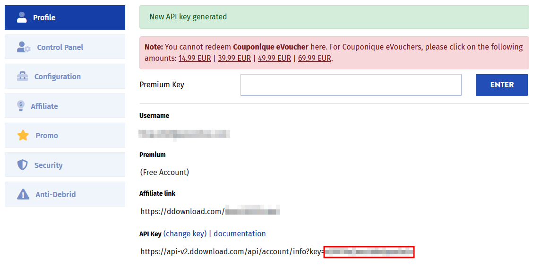The height and width of the screenshot is (266, 533).
Task: Click the change key link
Action: 185,234
